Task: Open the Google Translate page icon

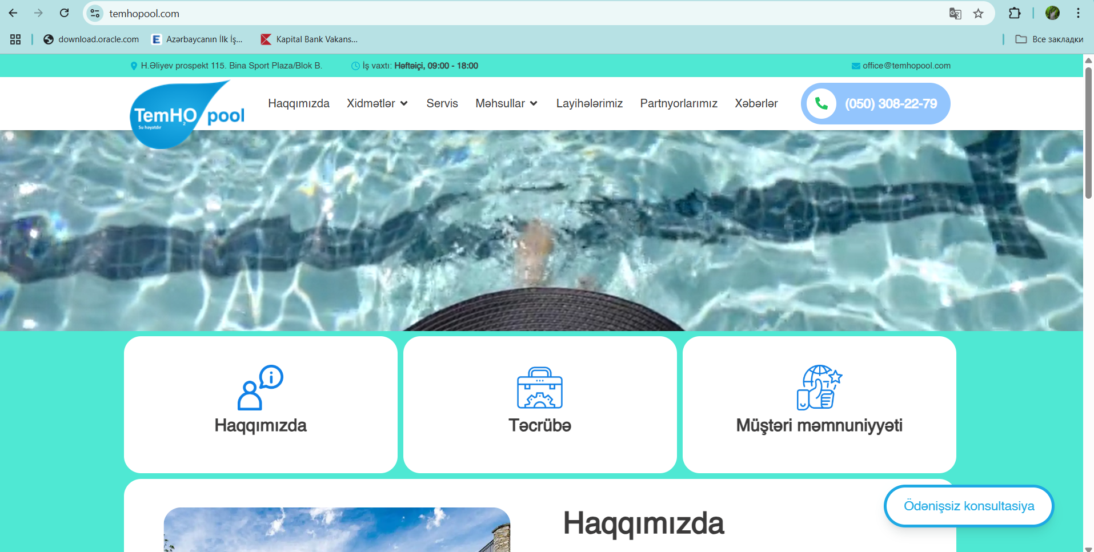Action: tap(955, 13)
